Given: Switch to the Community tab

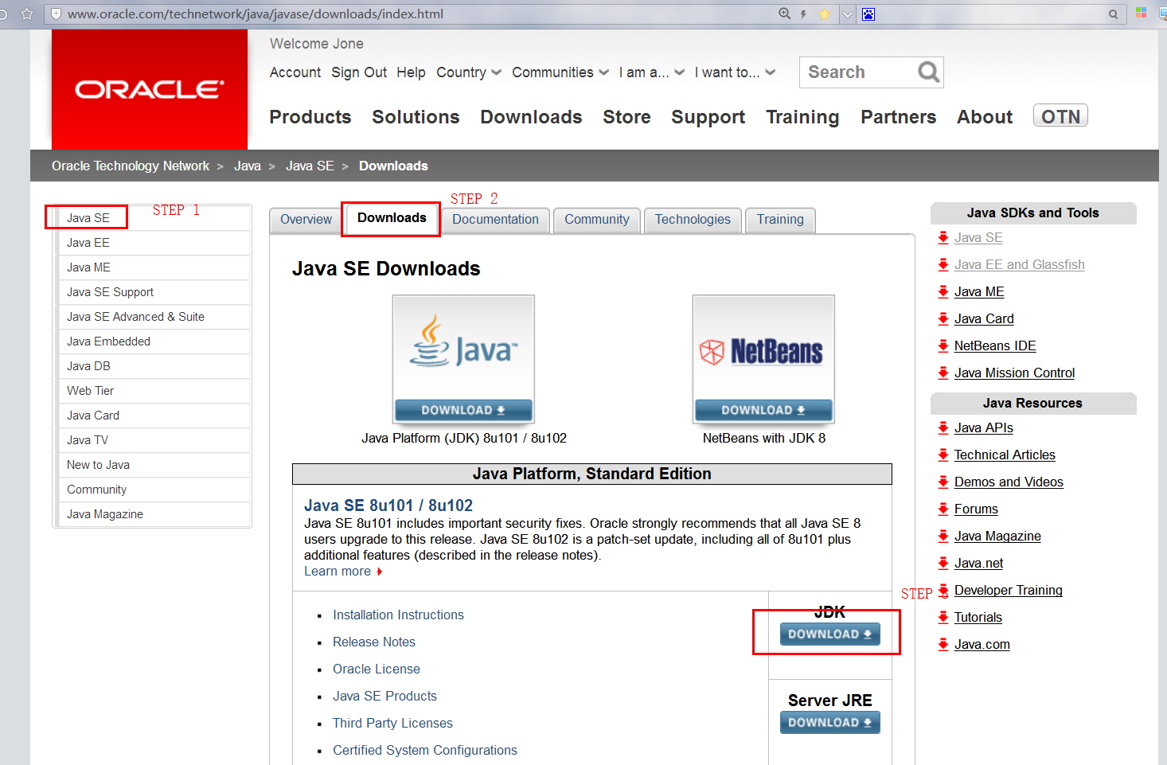Looking at the screenshot, I should [x=597, y=220].
